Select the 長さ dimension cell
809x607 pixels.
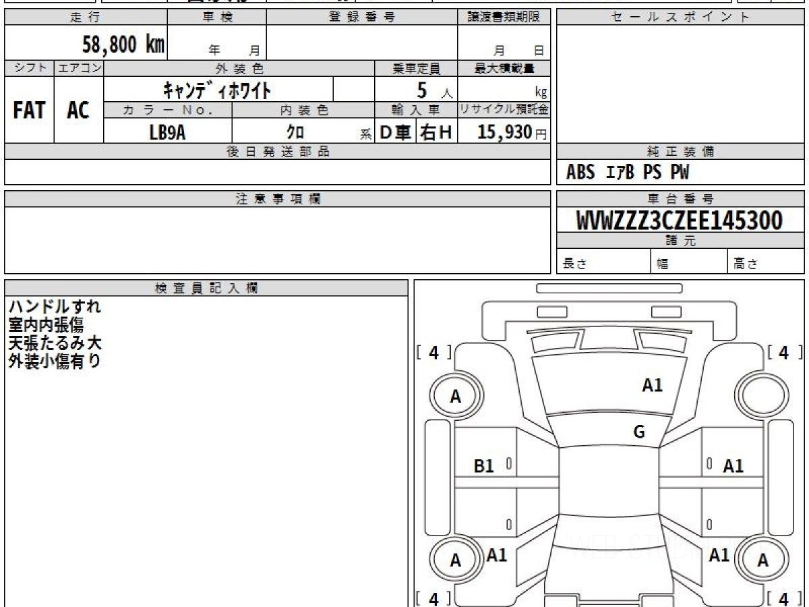(x=604, y=262)
